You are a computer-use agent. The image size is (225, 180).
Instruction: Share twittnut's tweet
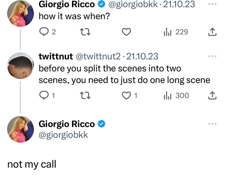tap(212, 96)
